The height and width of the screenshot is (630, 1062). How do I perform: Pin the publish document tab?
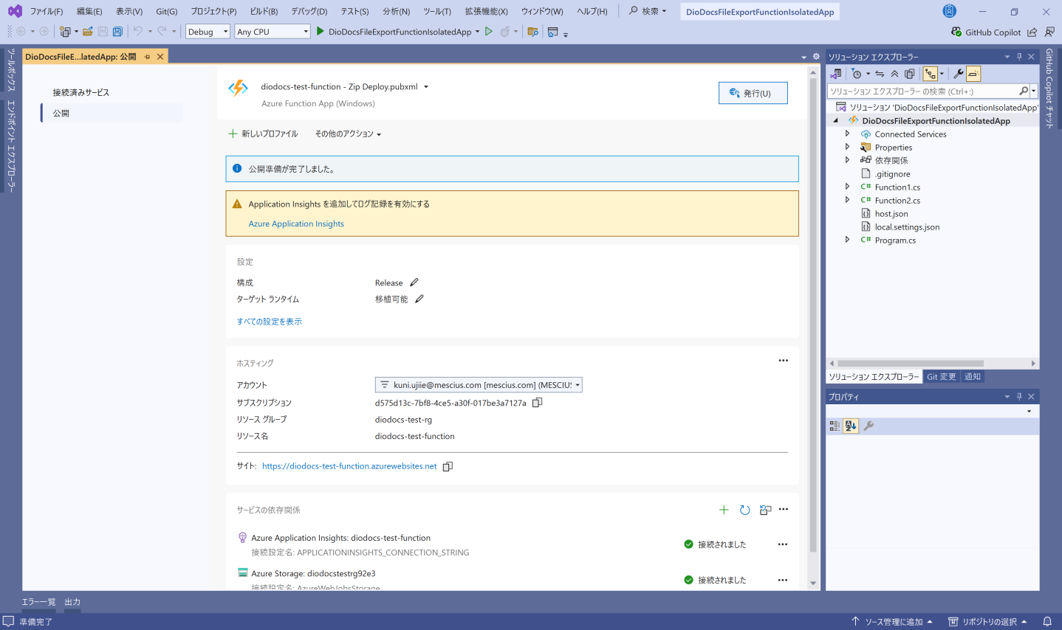click(x=147, y=57)
